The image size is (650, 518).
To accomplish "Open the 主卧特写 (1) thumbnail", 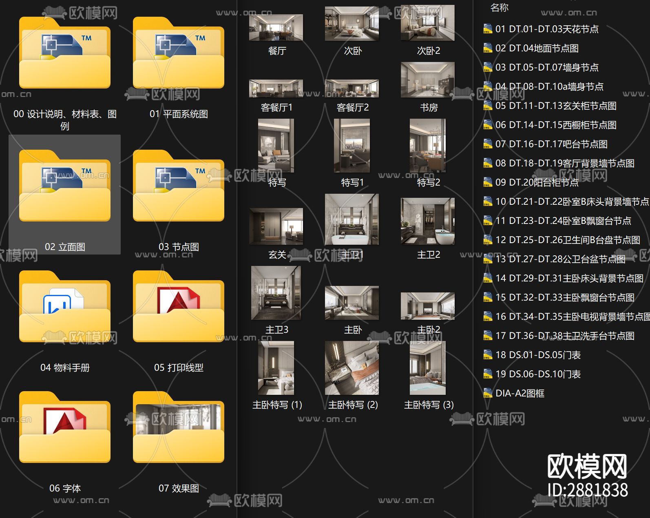I will tap(276, 368).
